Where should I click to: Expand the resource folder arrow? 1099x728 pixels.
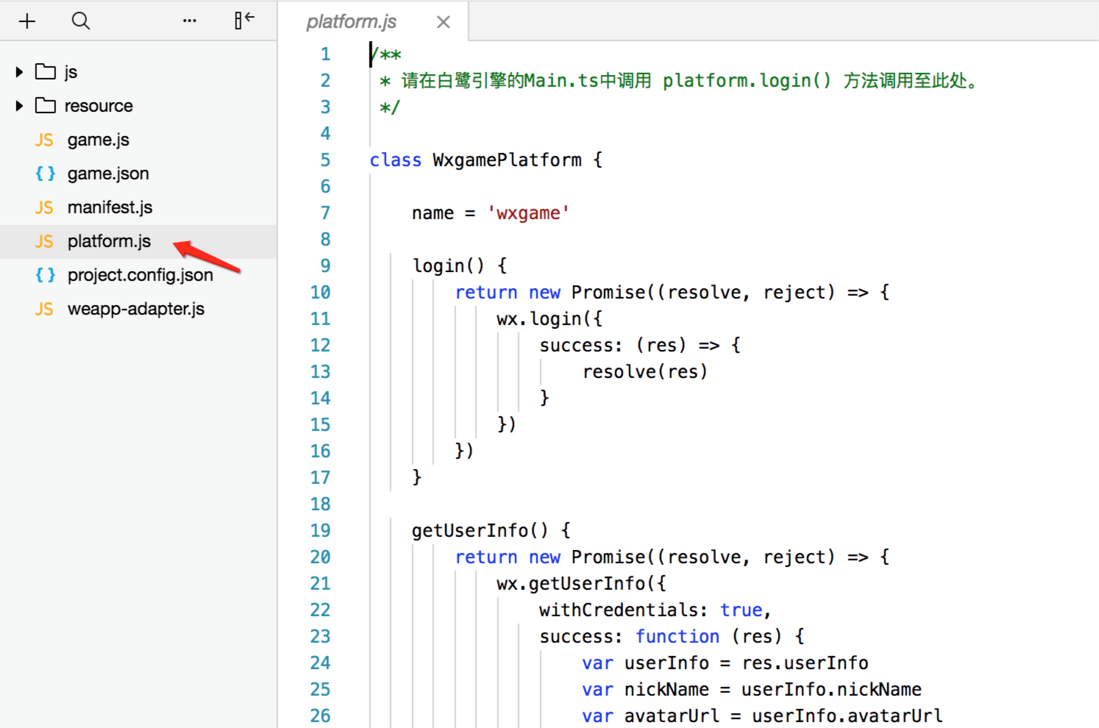pos(19,106)
